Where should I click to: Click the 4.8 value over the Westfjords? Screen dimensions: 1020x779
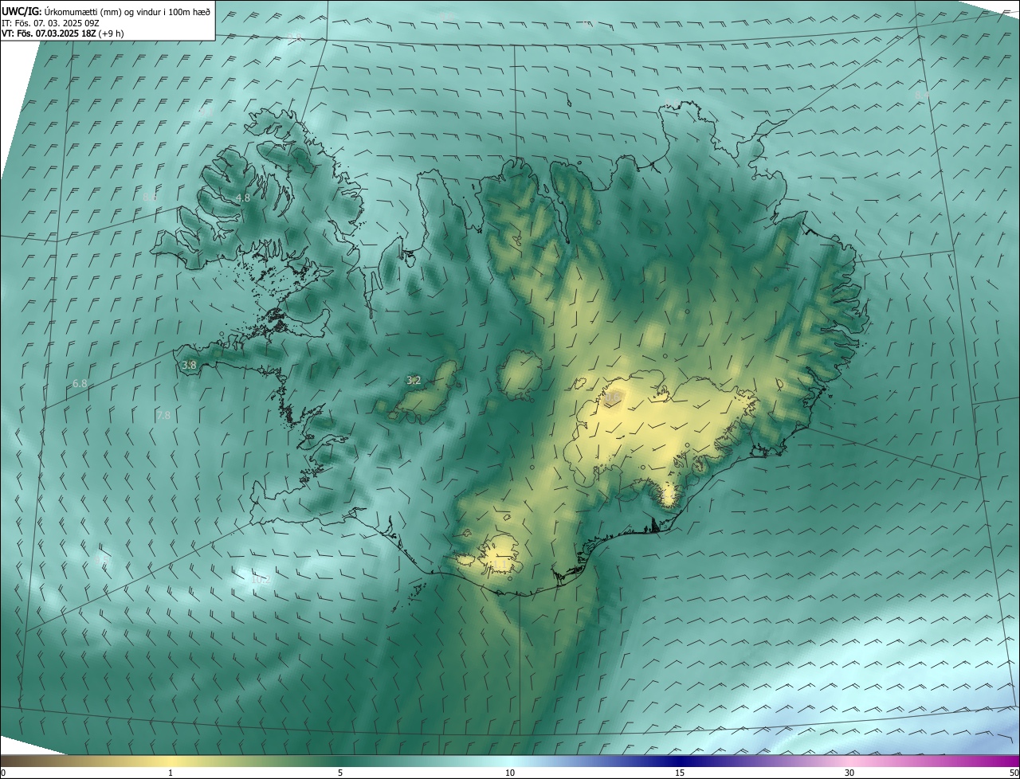(242, 198)
